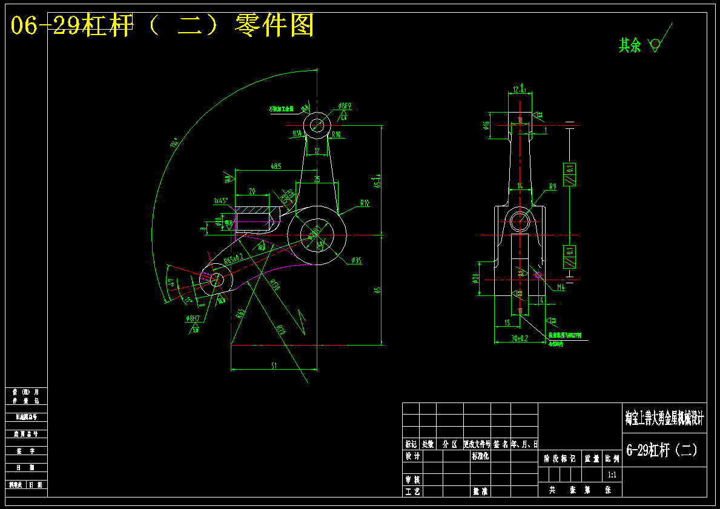Click the 30±0.2 bottom dimension
This screenshot has width=720, height=509.
coord(520,338)
